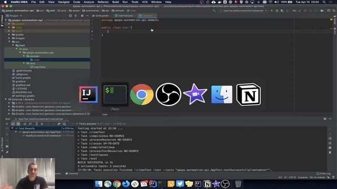Open Project panel settings gear
Viewport: 337px width, 189px height.
point(82,16)
